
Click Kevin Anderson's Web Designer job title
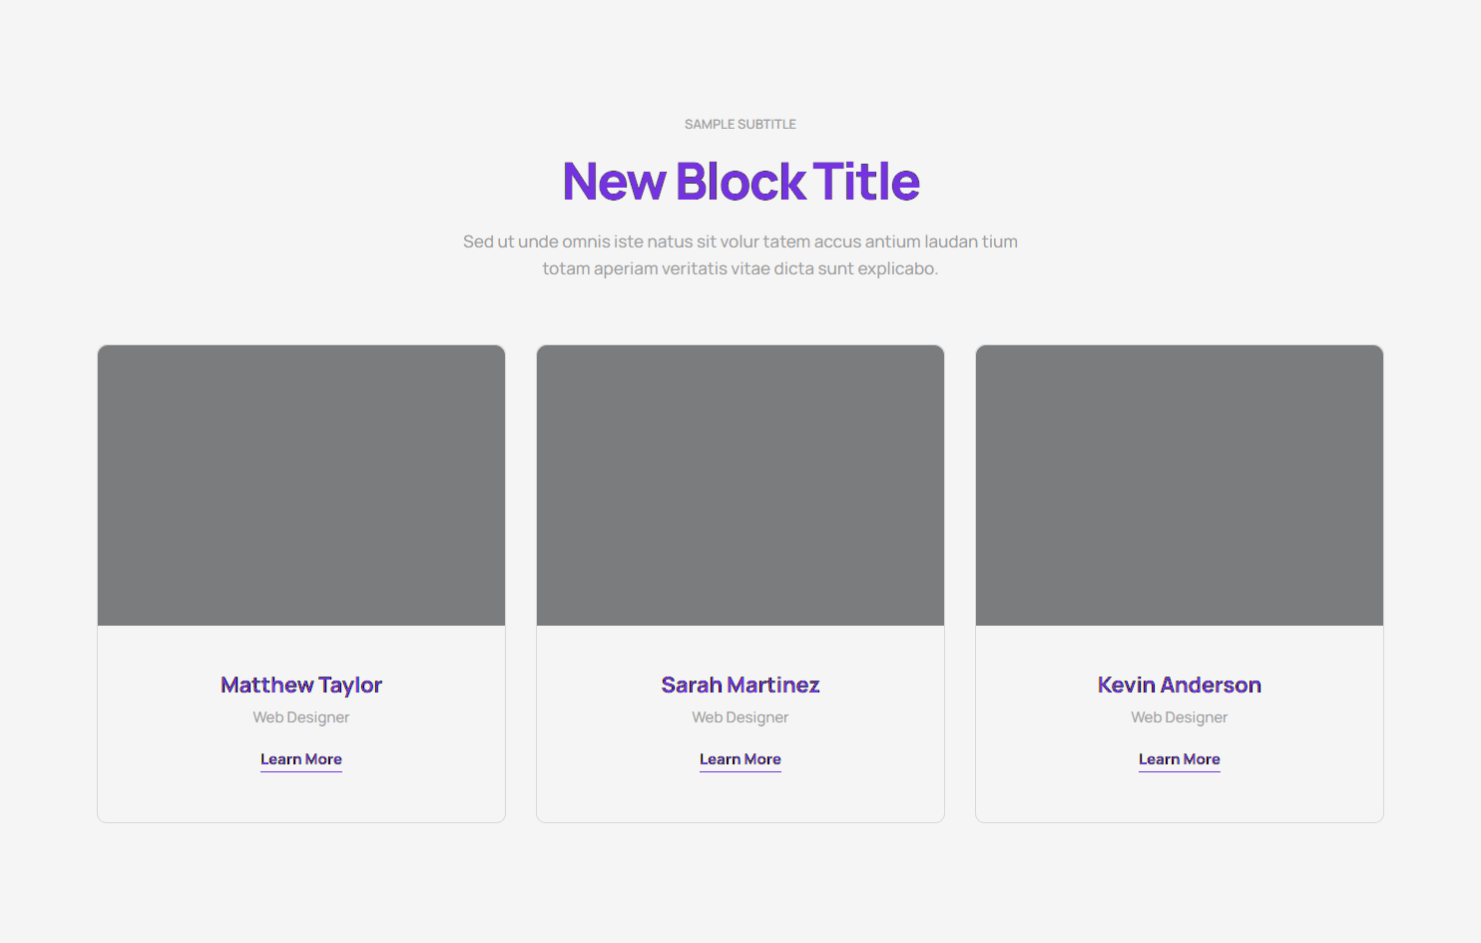click(1180, 717)
